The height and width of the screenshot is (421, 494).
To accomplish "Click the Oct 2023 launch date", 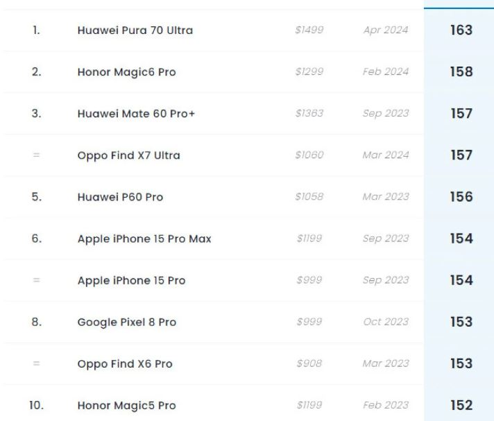I will click(x=386, y=322).
